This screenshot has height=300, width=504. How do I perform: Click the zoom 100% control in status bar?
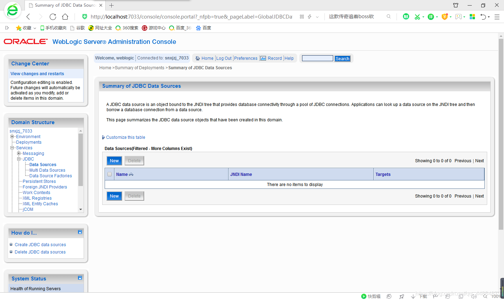pos(495,296)
